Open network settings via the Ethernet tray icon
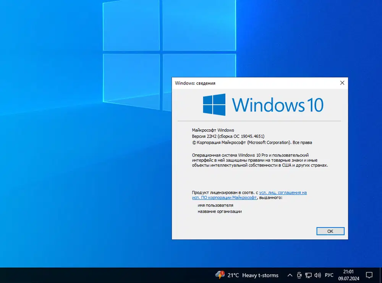Screen dimensions: 382x283 pyautogui.click(x=308, y=275)
